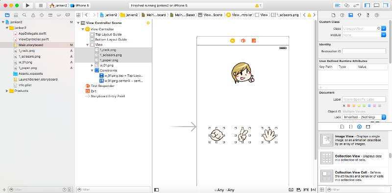Image resolution: width=392 pixels, height=193 pixels.
Task: Go back in editor history
Action: click(x=86, y=15)
